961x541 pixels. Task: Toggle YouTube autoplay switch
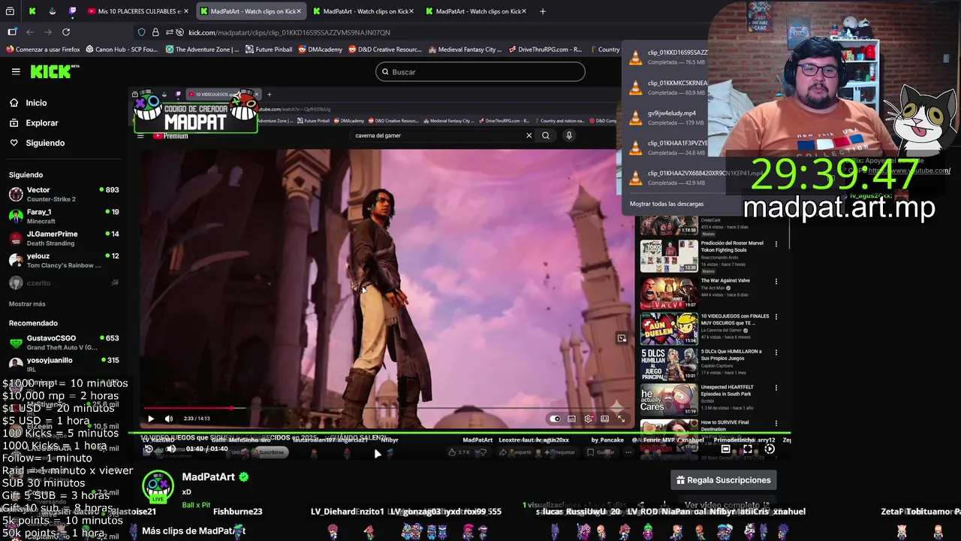click(555, 419)
